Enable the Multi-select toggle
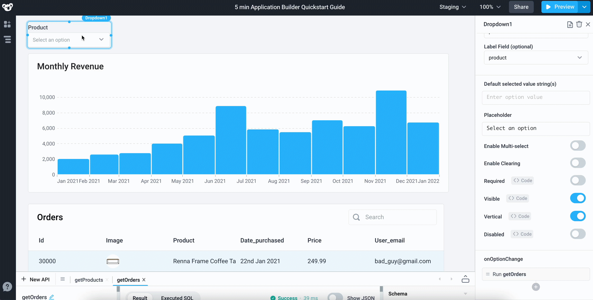The height and width of the screenshot is (300, 593). coord(577,146)
